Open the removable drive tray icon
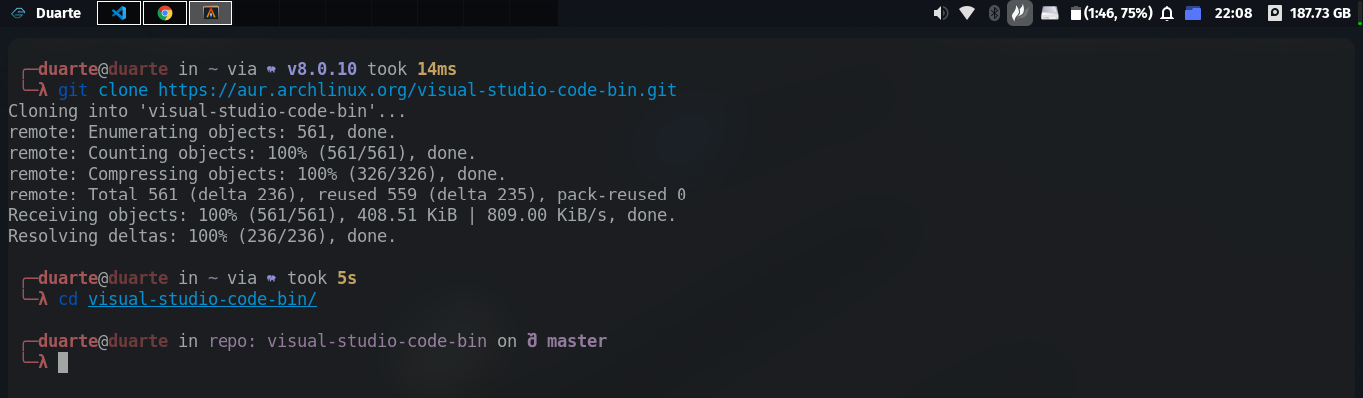Screen dimensions: 1363x398 [1049, 13]
